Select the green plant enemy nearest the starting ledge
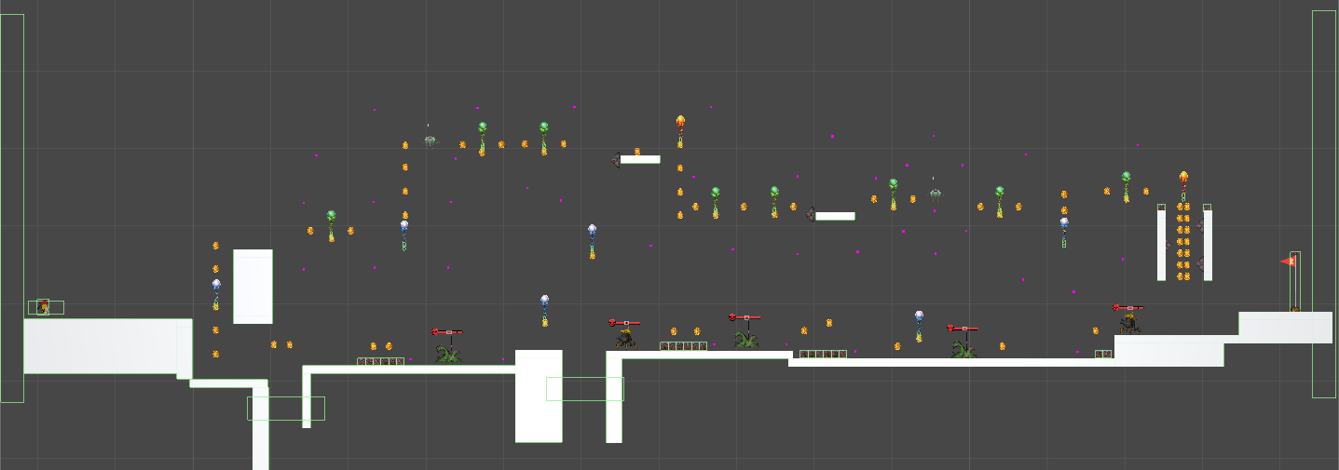The image size is (1339, 470). 448,353
